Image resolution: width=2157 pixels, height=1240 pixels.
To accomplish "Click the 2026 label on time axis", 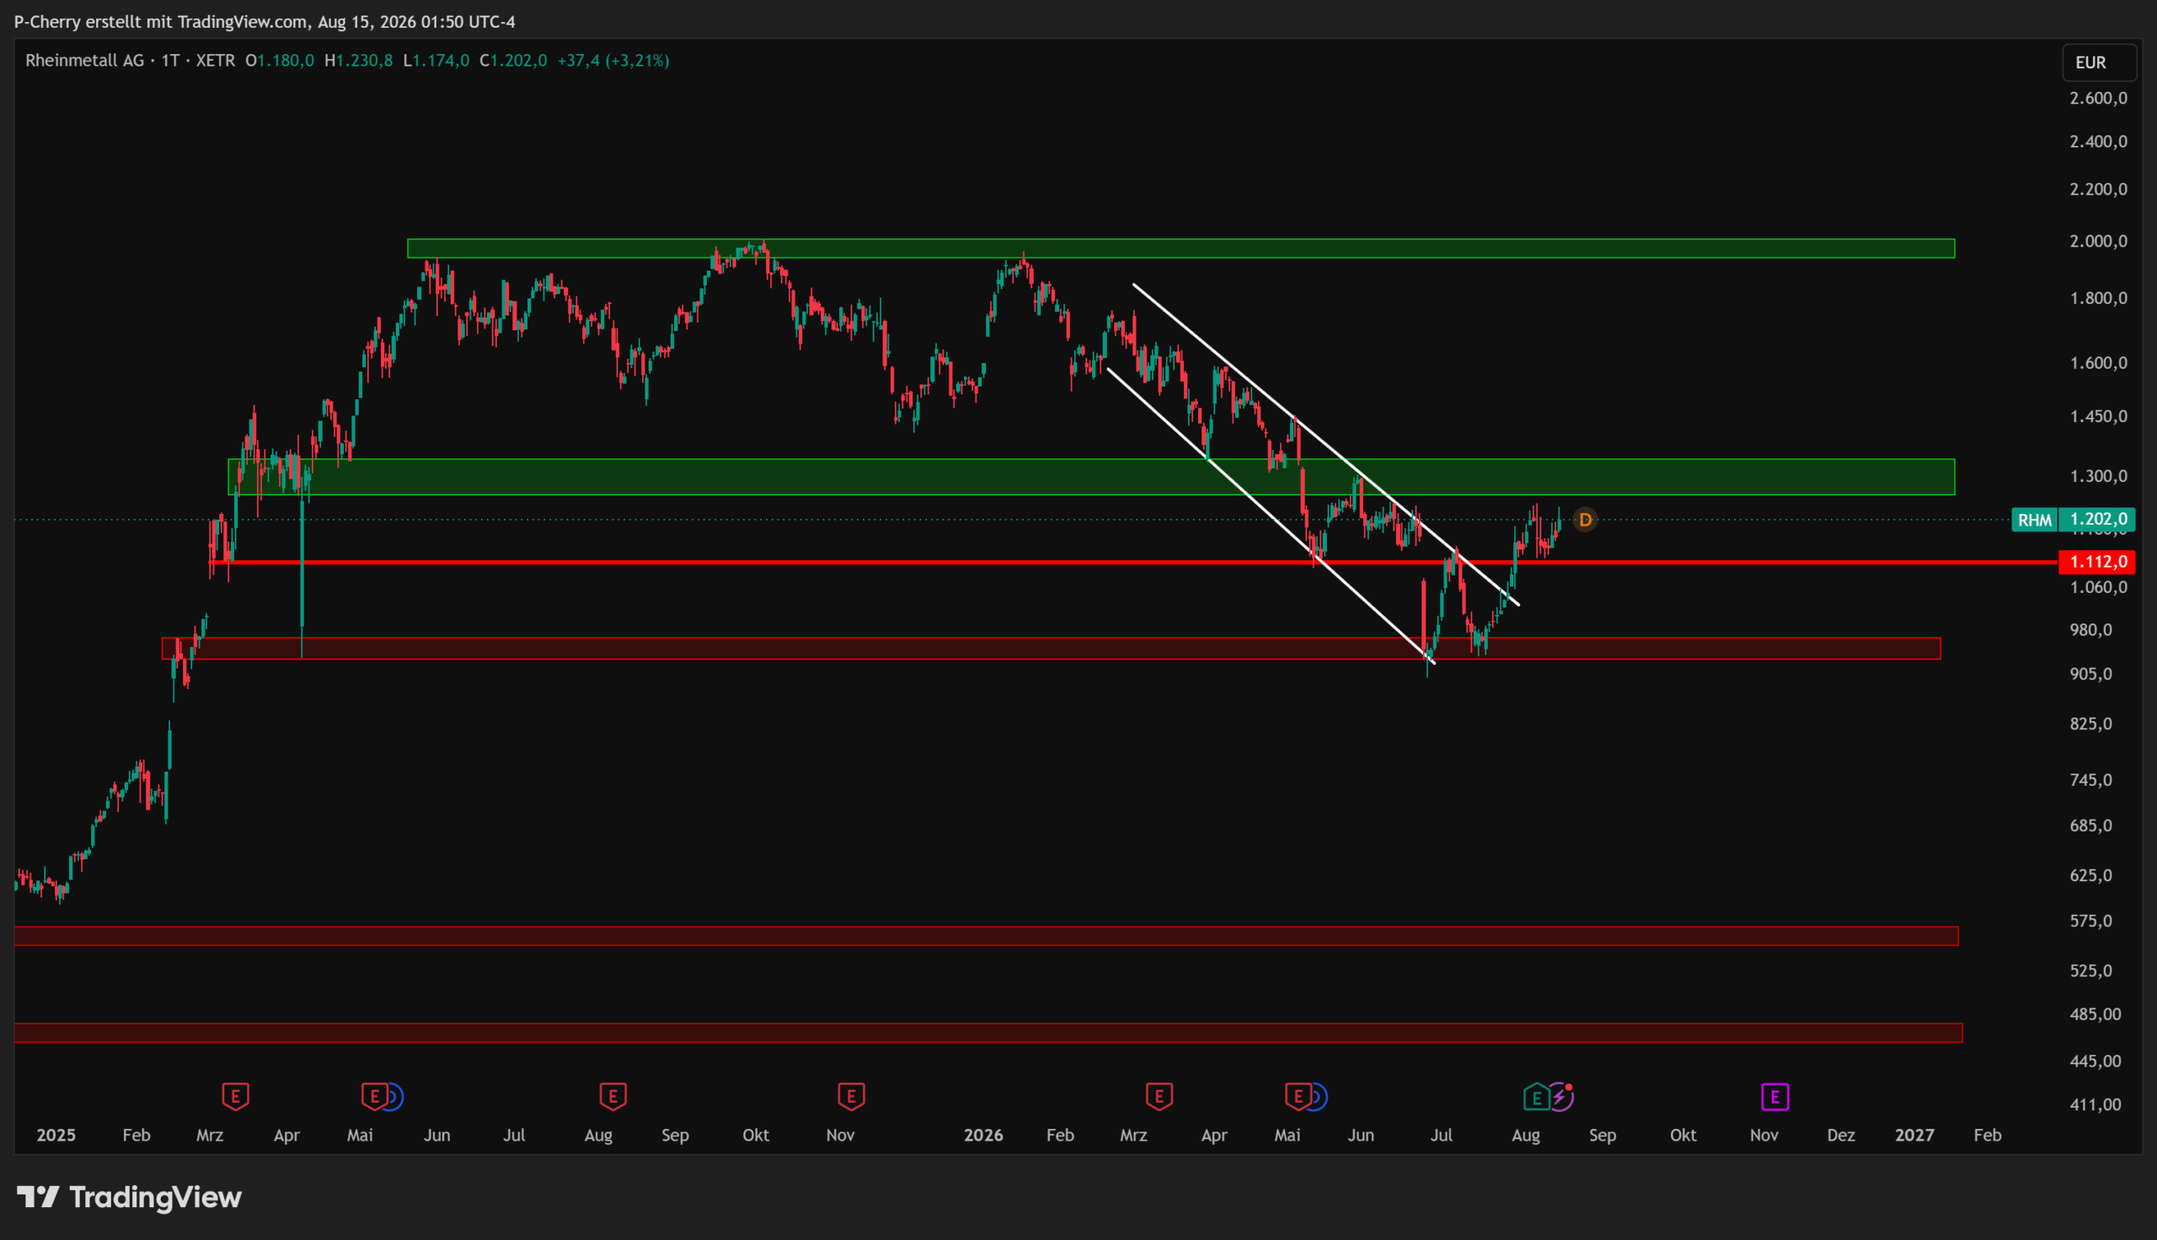I will point(982,1136).
